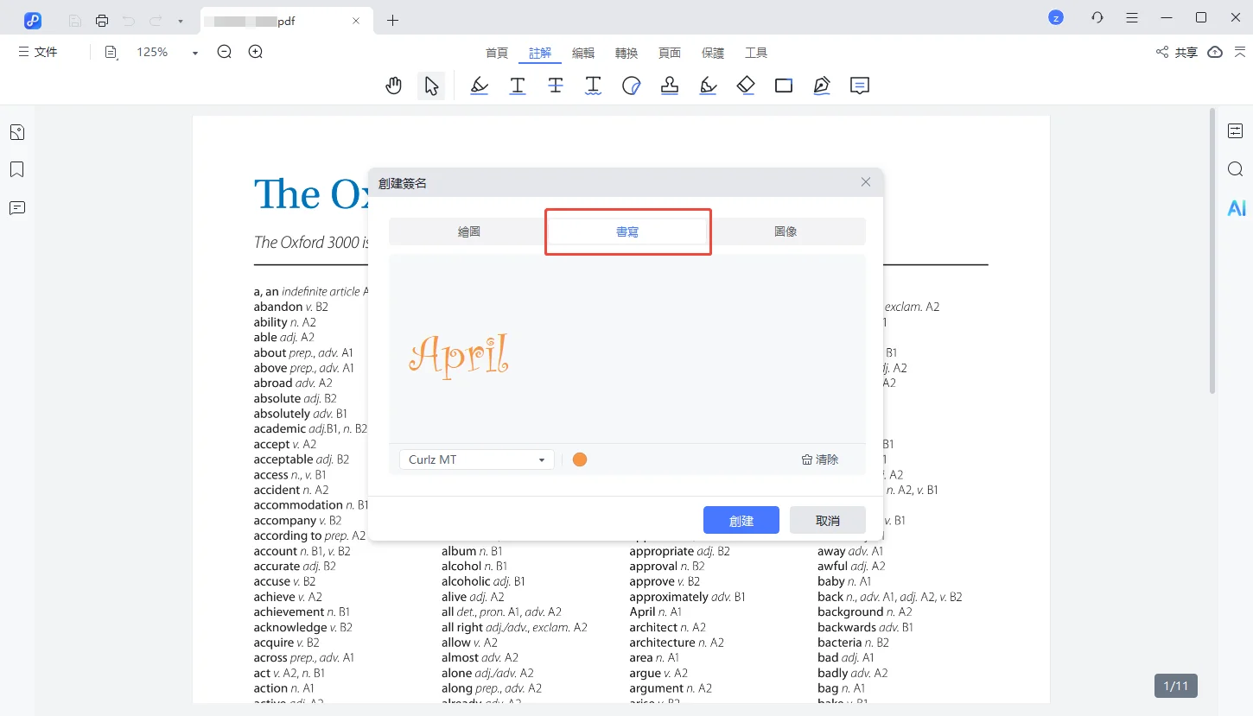Switch to the 圖像 tab
The width and height of the screenshot is (1253, 716).
(786, 231)
